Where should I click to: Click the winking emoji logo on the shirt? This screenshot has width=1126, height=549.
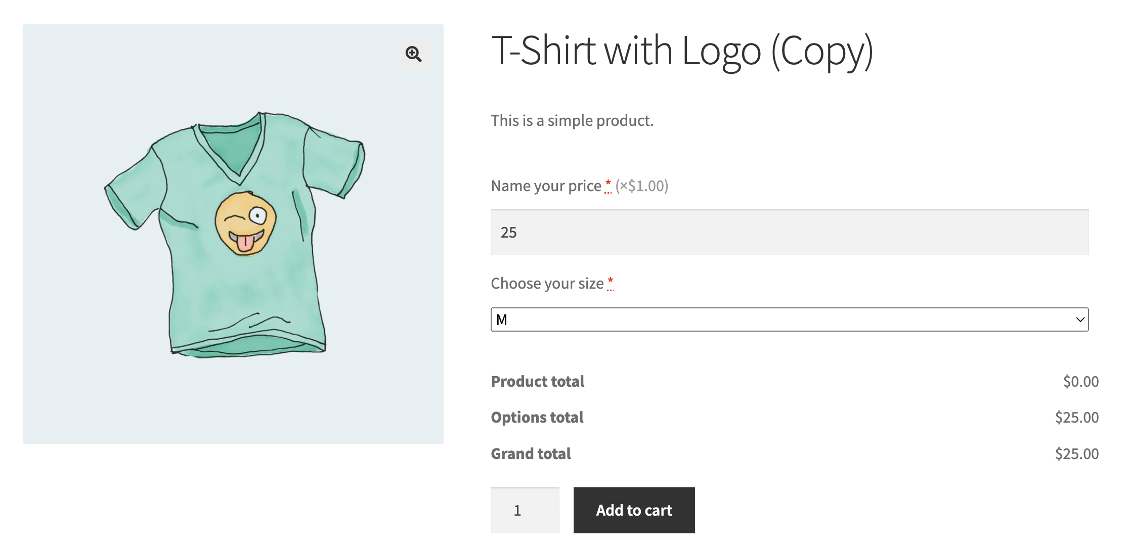click(246, 223)
